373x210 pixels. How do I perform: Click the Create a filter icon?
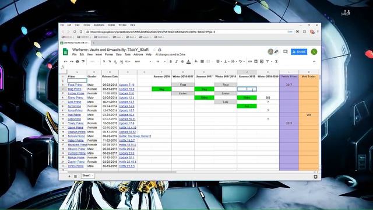pos(268,61)
